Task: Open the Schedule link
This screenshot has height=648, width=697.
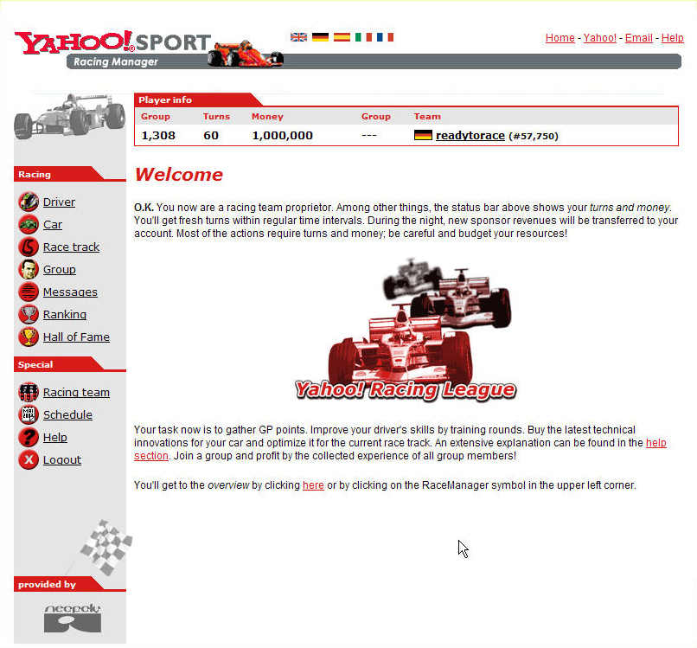Action: (67, 415)
